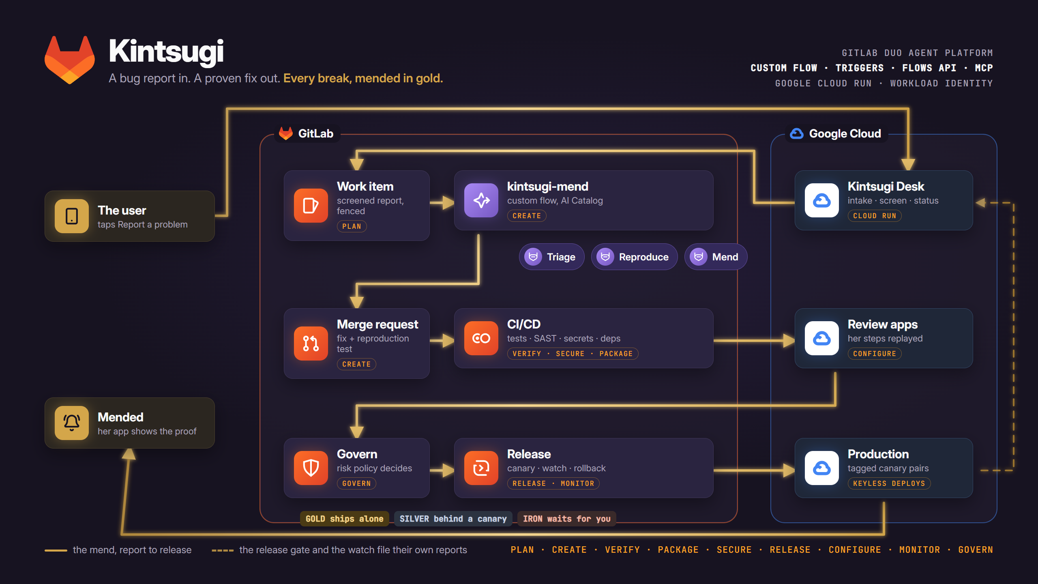This screenshot has width=1038, height=584.
Task: Click the Kintsugi title text
Action: pos(166,52)
